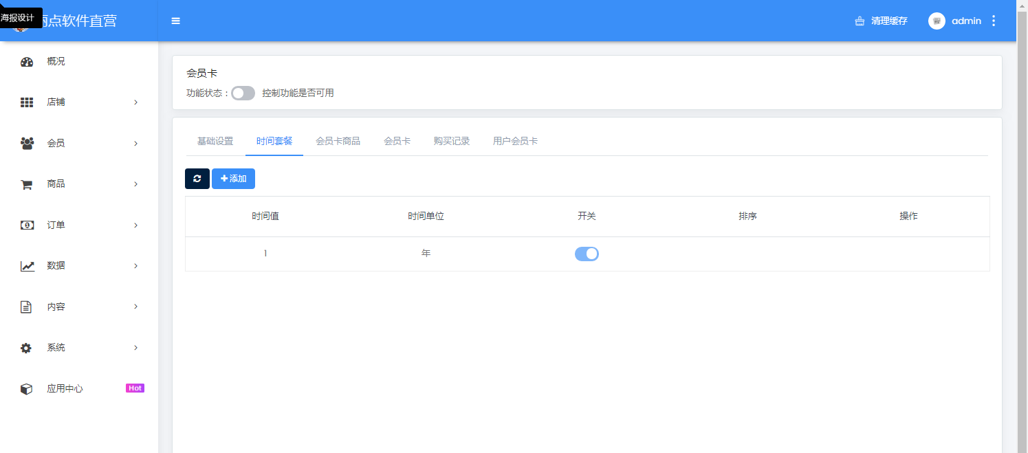
Task: Switch to the 会员卡 tab
Action: [x=397, y=141]
